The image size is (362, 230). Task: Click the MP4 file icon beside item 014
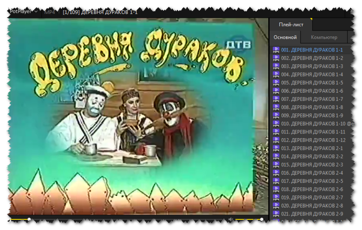pos(276,156)
